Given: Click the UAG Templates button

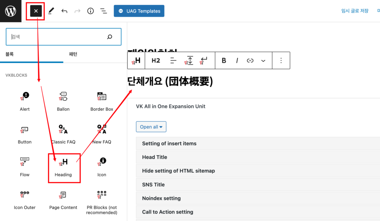Looking at the screenshot, I should 139,11.
